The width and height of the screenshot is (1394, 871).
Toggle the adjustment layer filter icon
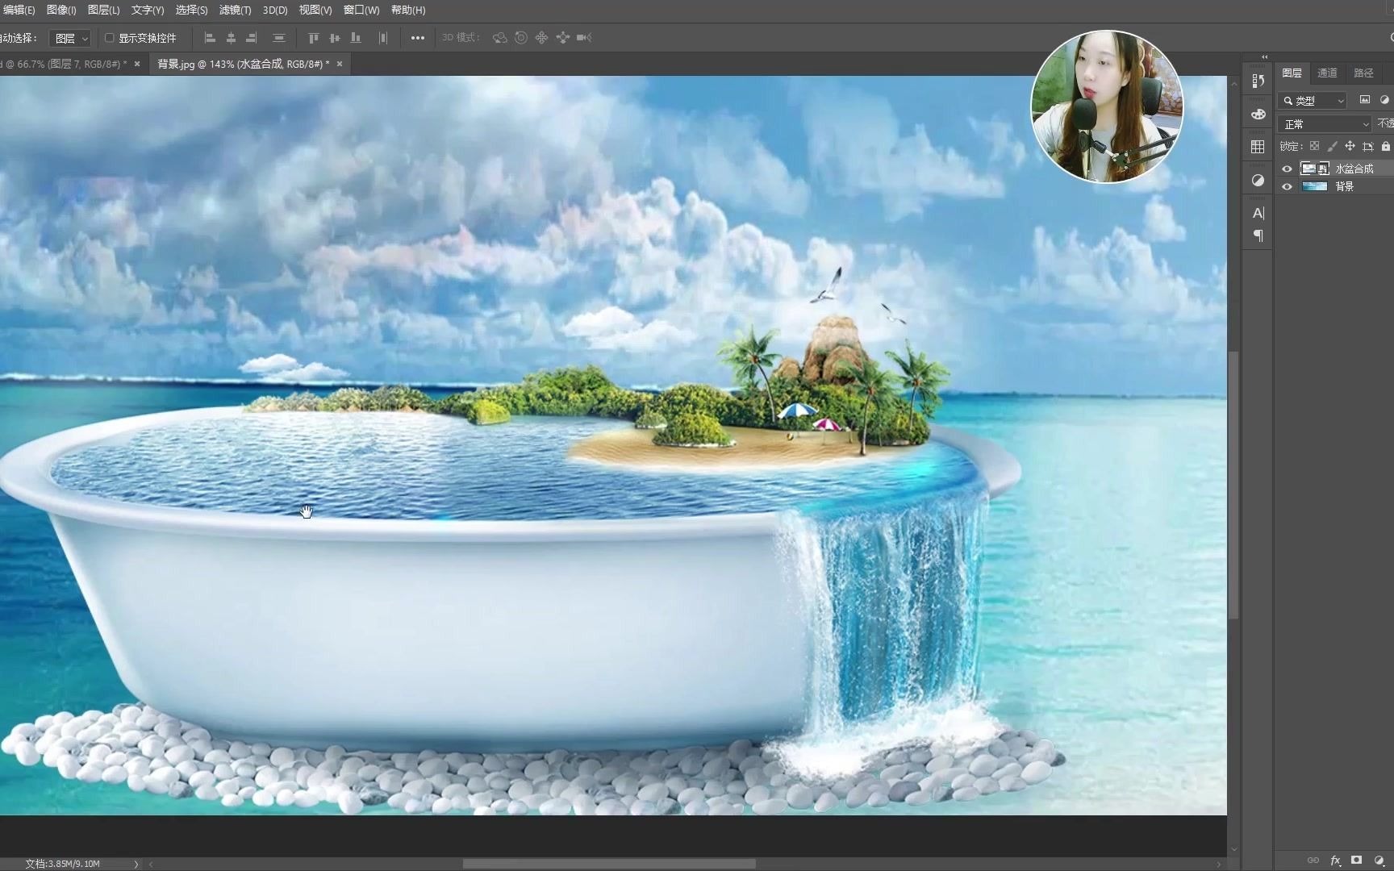(1384, 100)
